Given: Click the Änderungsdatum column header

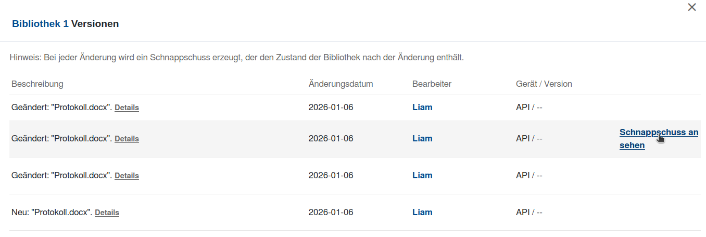Looking at the screenshot, I should click(341, 84).
